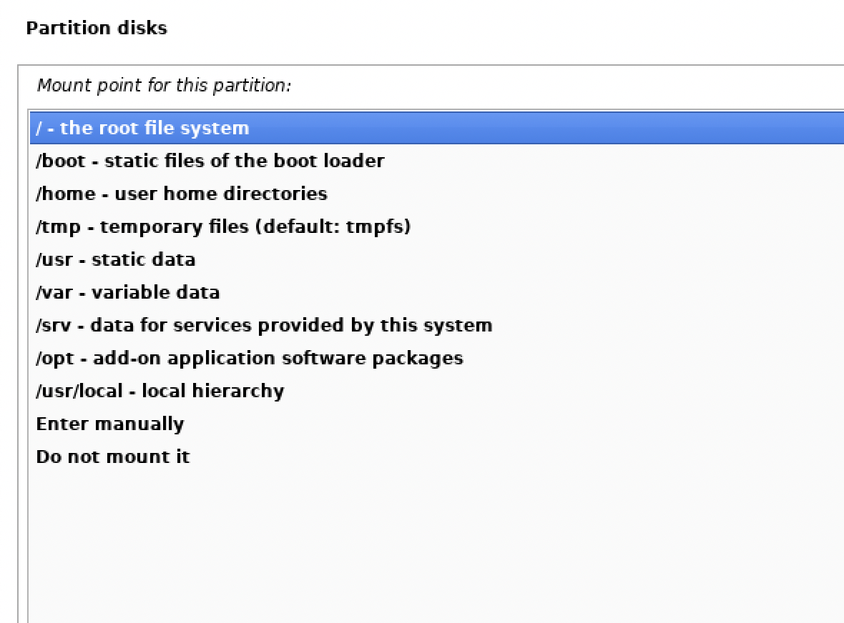
Task: Choose /opt add-on application software packages
Action: tap(249, 359)
